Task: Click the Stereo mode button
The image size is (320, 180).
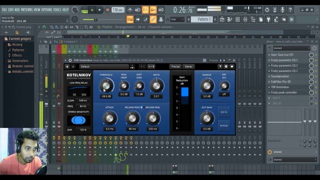Action: pos(188,66)
